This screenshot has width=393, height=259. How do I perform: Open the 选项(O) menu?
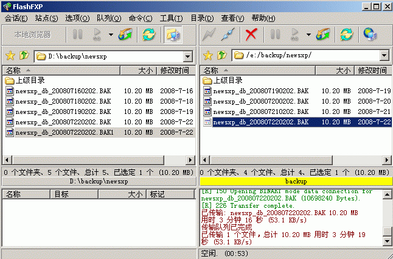coord(77,18)
